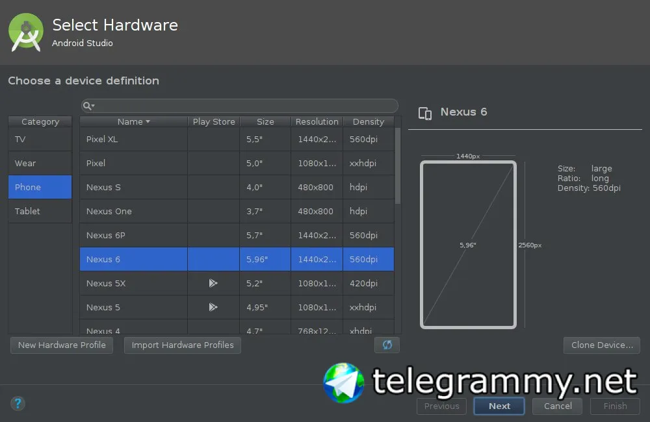Click the Ratio: long preview text
Screen dimensions: 650x422
pos(583,179)
